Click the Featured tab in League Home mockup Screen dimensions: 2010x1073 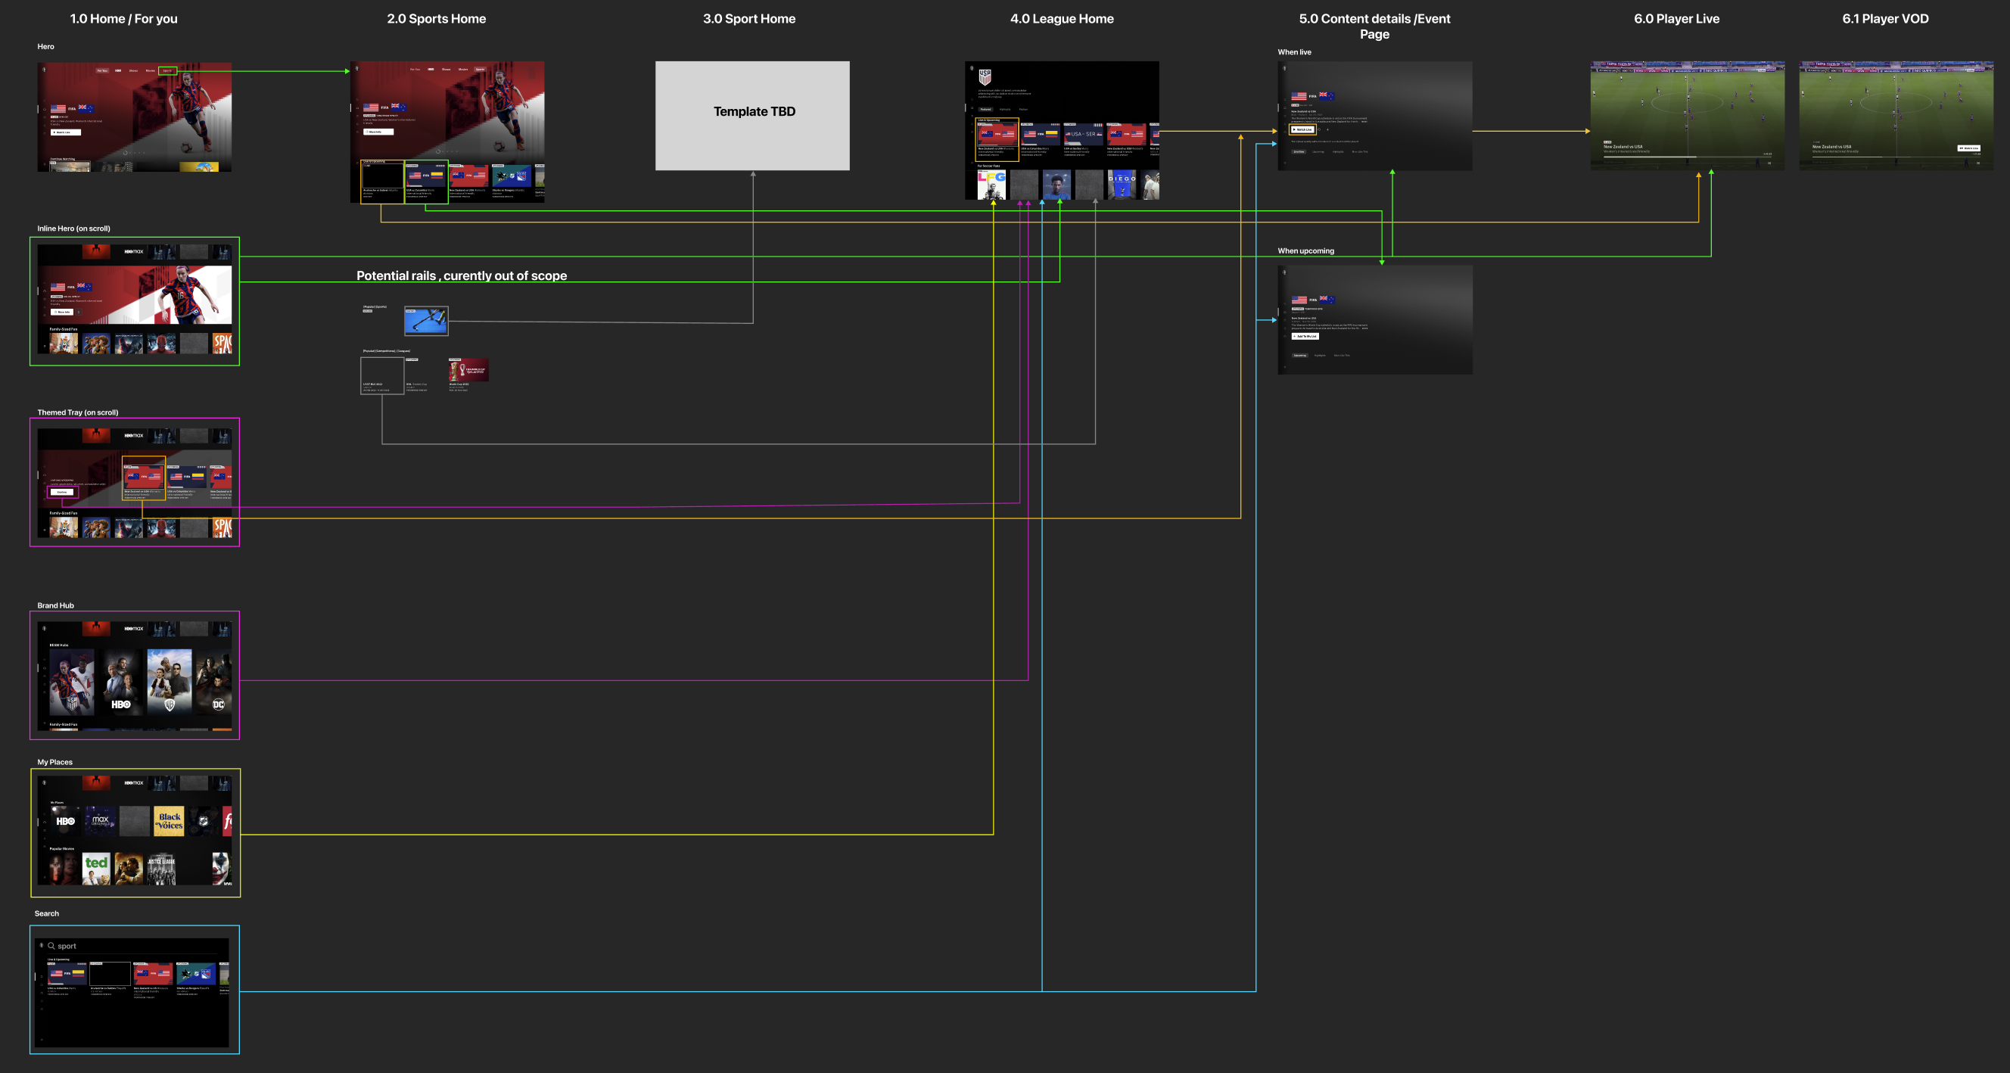[x=985, y=109]
